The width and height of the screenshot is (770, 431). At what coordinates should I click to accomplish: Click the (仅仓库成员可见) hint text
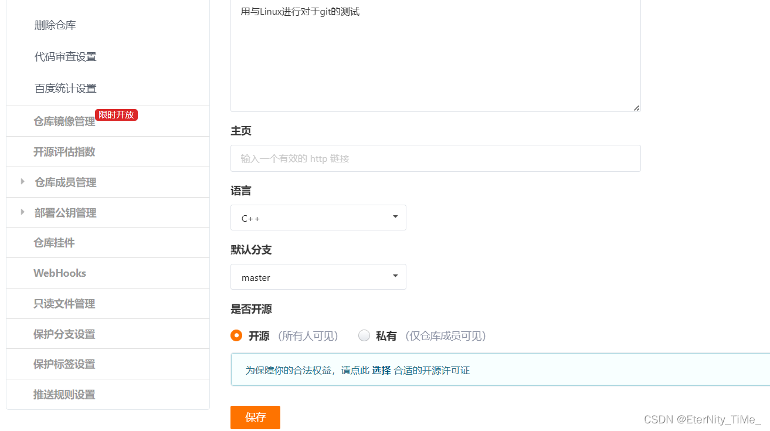coord(446,336)
